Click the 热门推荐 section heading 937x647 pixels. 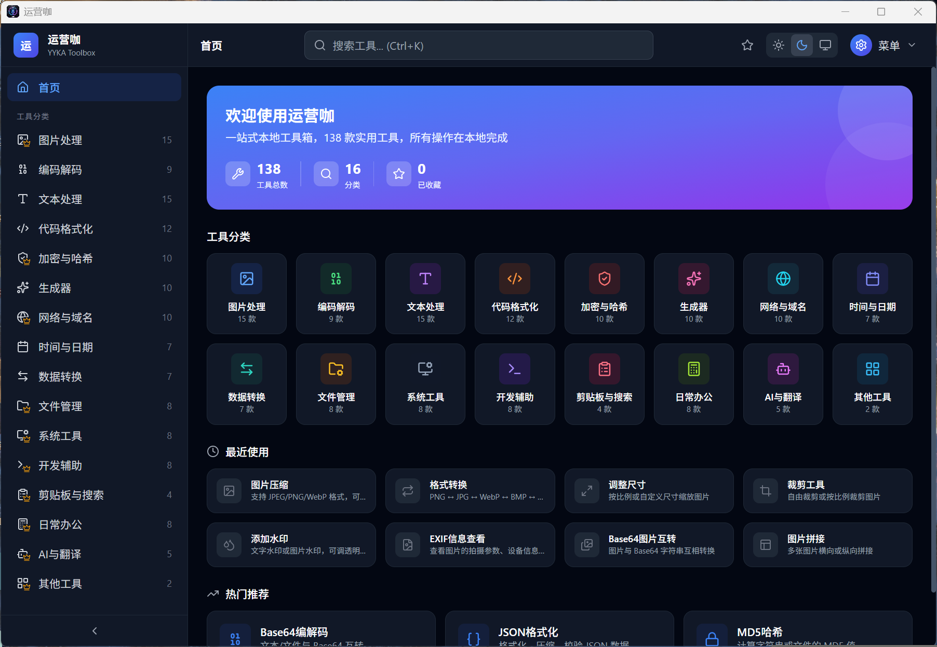click(x=247, y=594)
